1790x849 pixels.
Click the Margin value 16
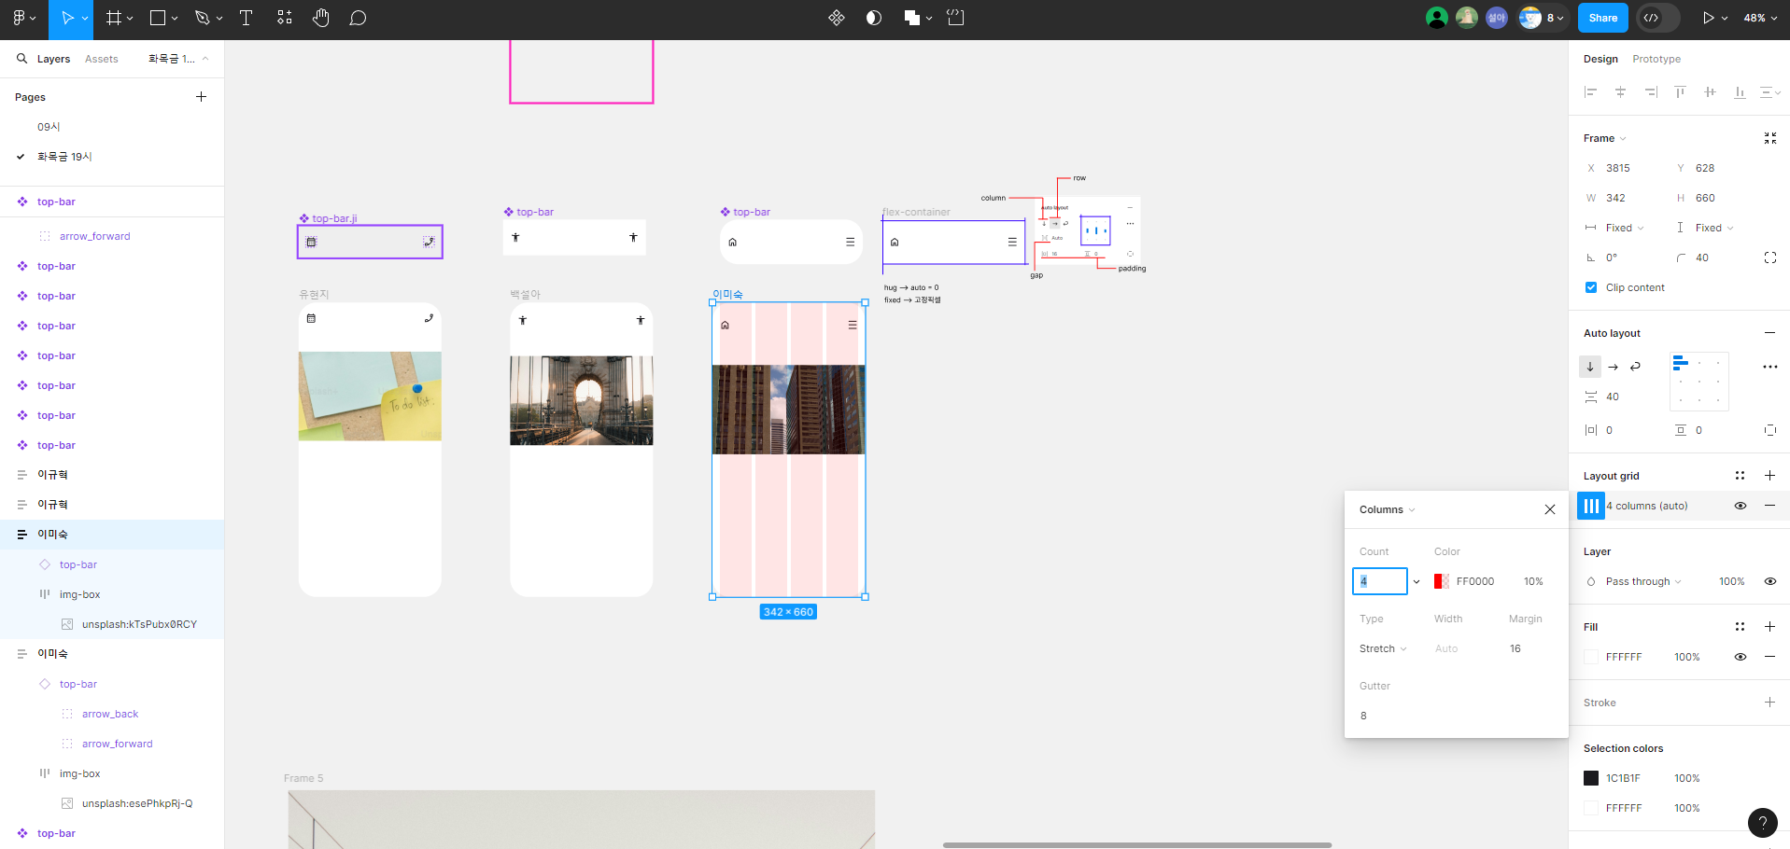pyautogui.click(x=1515, y=648)
